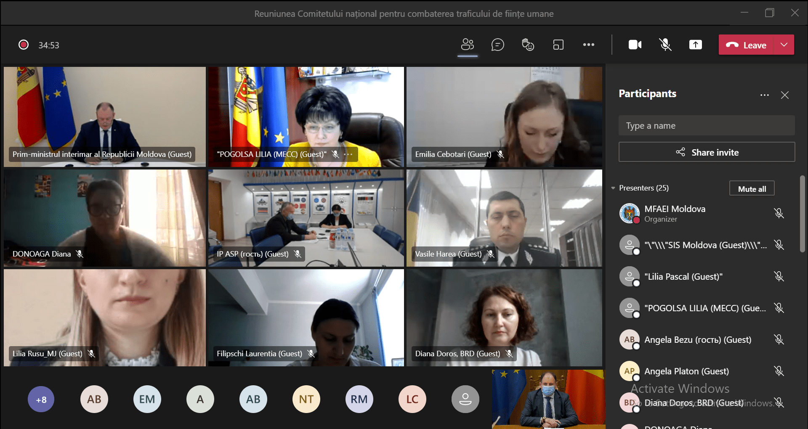Open the raise hand reactions icon

click(x=528, y=45)
